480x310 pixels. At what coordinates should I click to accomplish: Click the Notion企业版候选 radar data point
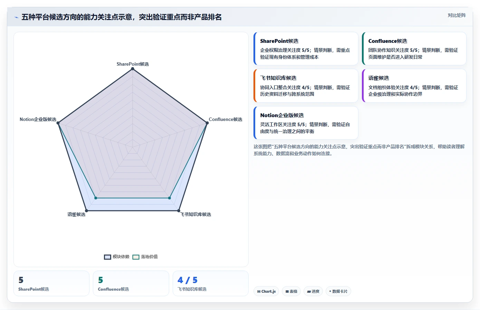tap(58, 123)
